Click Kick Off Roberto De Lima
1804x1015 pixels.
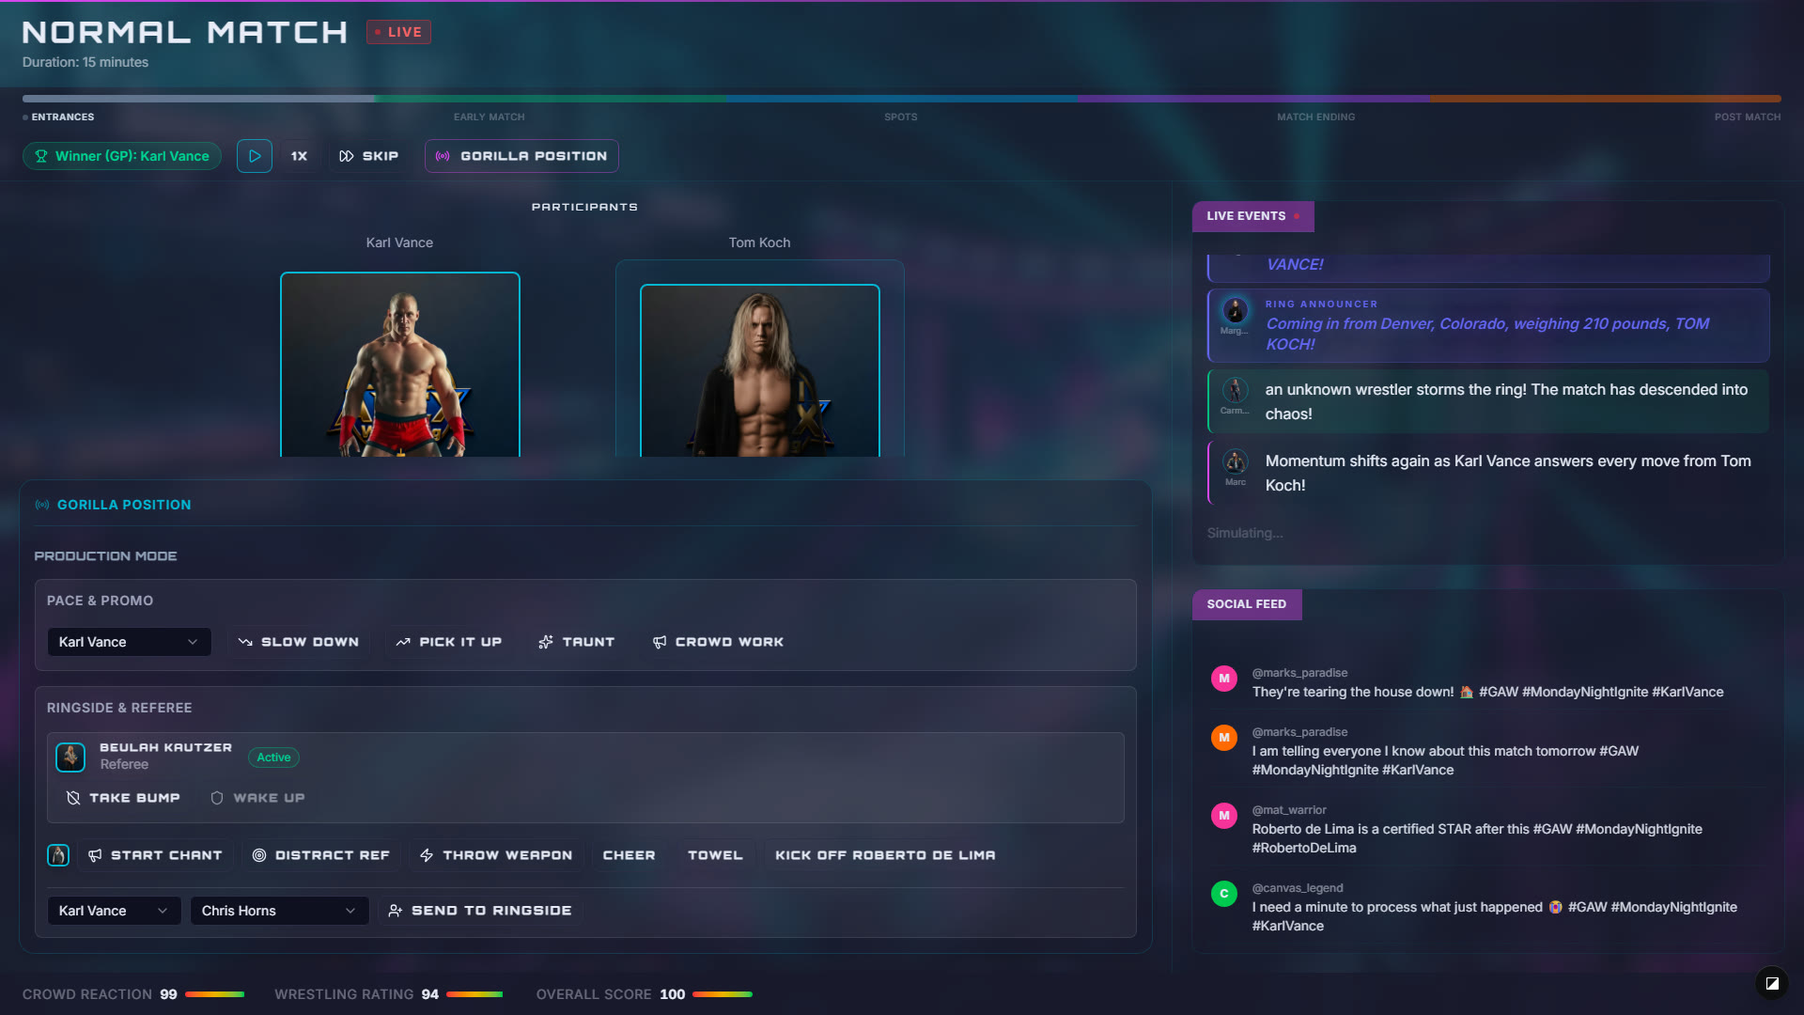point(885,855)
